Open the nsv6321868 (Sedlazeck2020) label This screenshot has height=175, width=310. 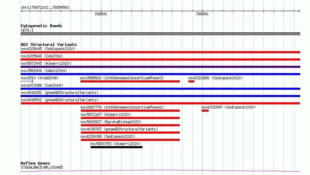(x=215, y=78)
